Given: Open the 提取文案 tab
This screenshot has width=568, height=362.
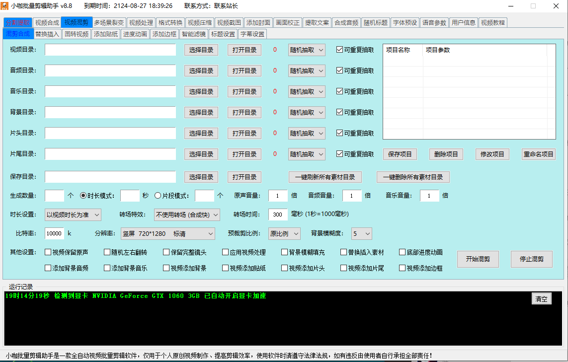Looking at the screenshot, I should click(317, 22).
